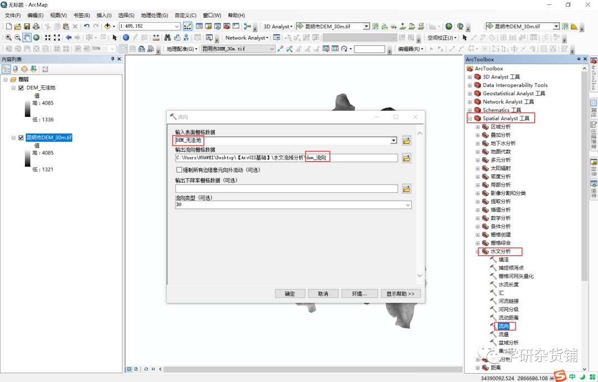Select the black arrow Select Elements tool
The height and width of the screenshot is (382, 598).
click(115, 37)
